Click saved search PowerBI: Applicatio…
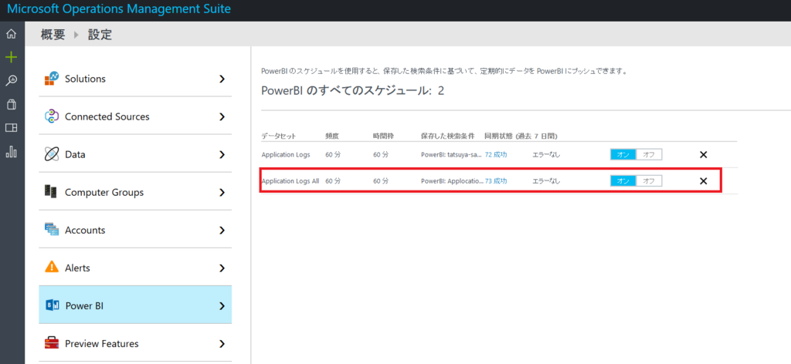This screenshot has height=364, width=791. pos(451,181)
